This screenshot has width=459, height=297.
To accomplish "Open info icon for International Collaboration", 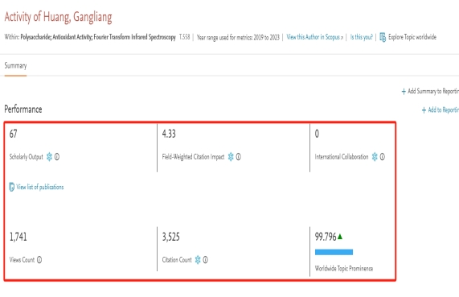I will [383, 157].
